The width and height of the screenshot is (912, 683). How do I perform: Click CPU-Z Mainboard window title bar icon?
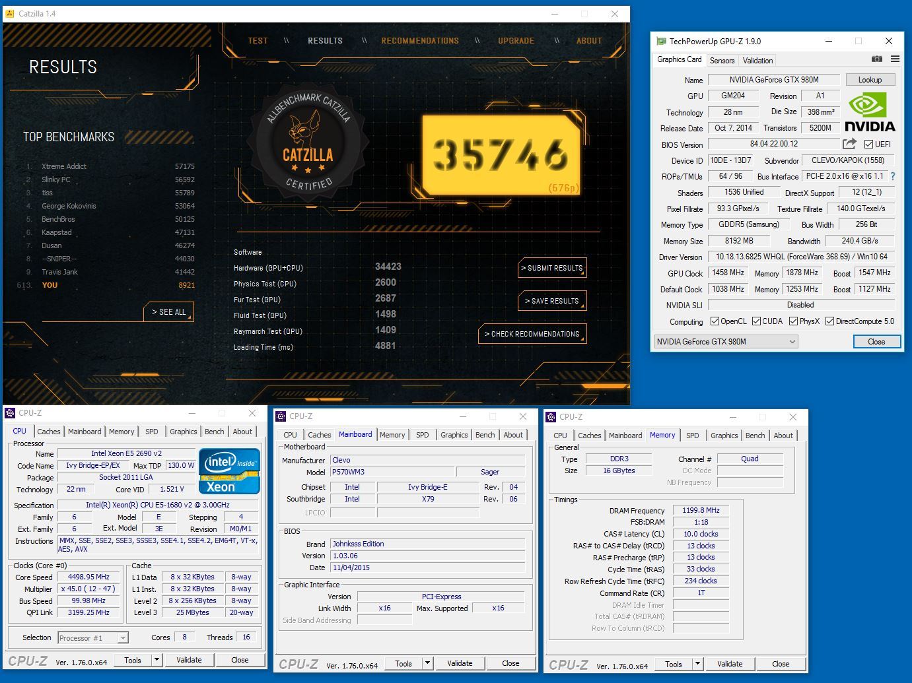[281, 416]
